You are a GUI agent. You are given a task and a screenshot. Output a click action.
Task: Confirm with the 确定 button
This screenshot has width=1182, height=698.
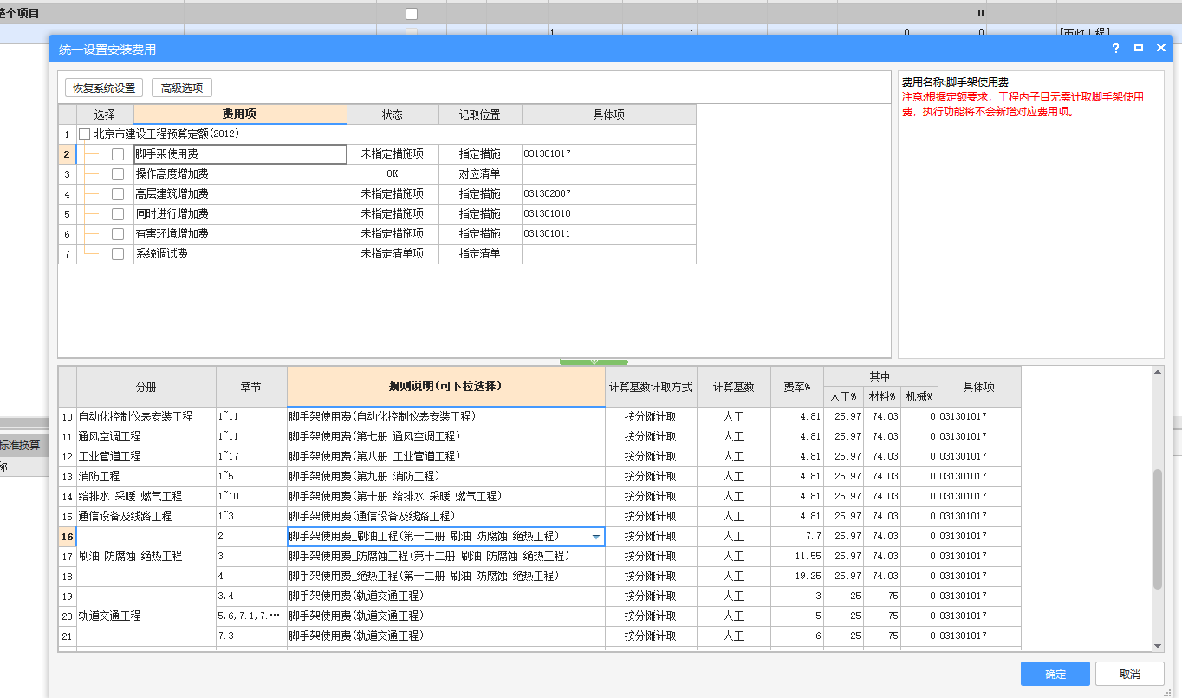pos(1055,674)
